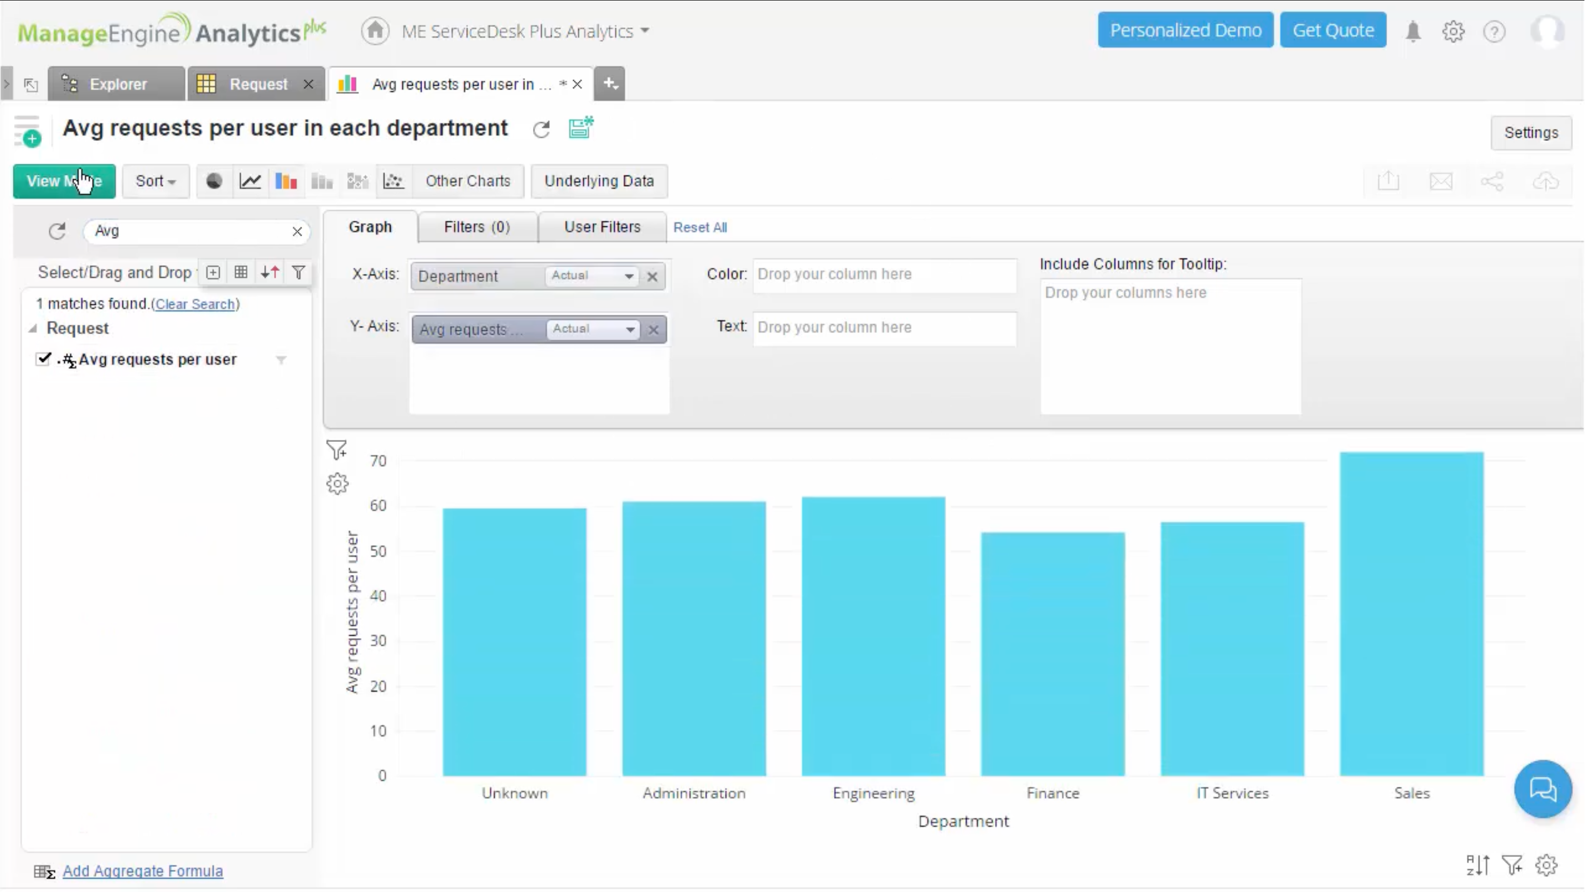Switch to the Filters (0) tab
This screenshot has height=892, width=1586.
pos(477,227)
